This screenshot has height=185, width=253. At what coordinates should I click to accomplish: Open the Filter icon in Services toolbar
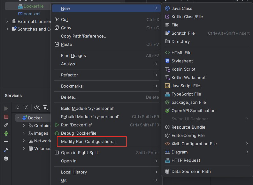tap(45, 108)
